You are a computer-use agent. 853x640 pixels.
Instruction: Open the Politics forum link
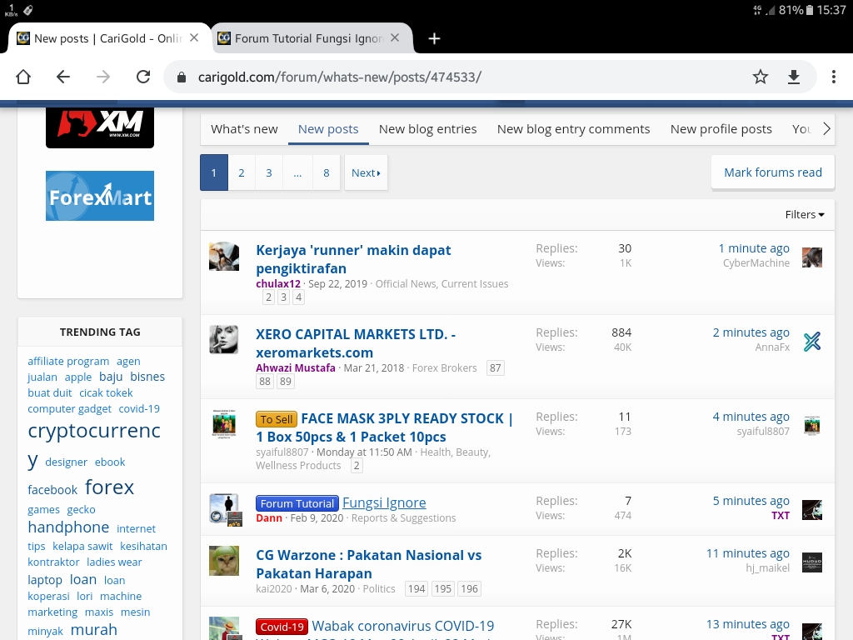(x=379, y=589)
